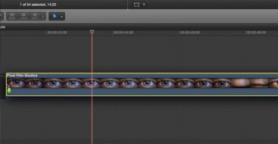This screenshot has width=278, height=144.
Task: Expand the Select tool dropdown arrow
Action: pyautogui.click(x=62, y=17)
